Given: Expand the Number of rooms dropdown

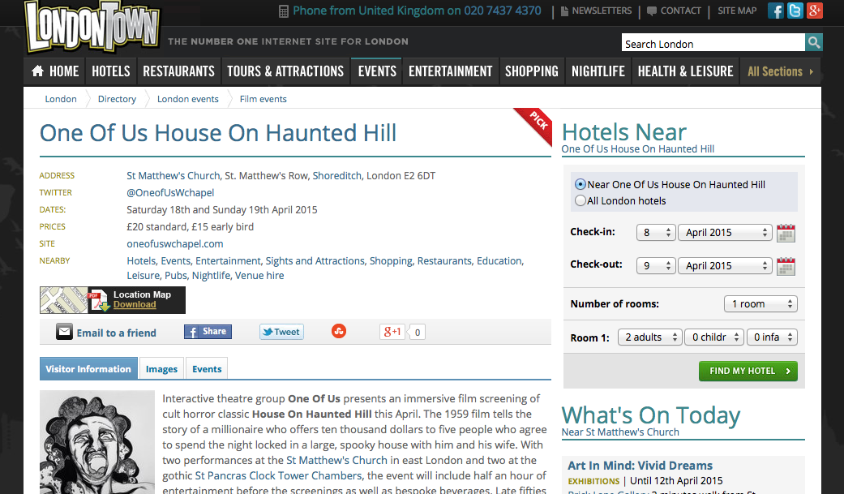Looking at the screenshot, I should pyautogui.click(x=760, y=304).
